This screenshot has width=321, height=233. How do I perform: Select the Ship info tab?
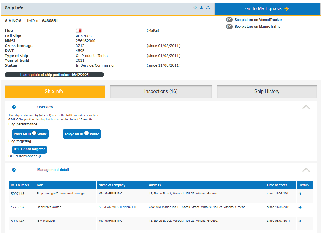(x=55, y=92)
